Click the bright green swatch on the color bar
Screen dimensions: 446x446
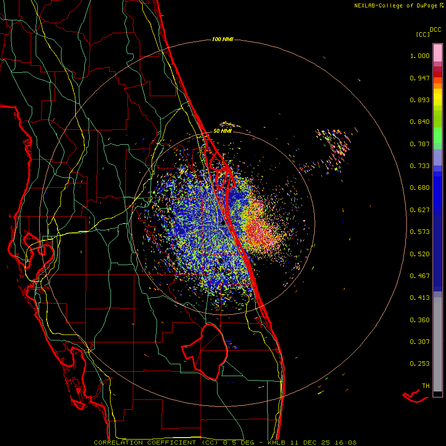coord(438,135)
